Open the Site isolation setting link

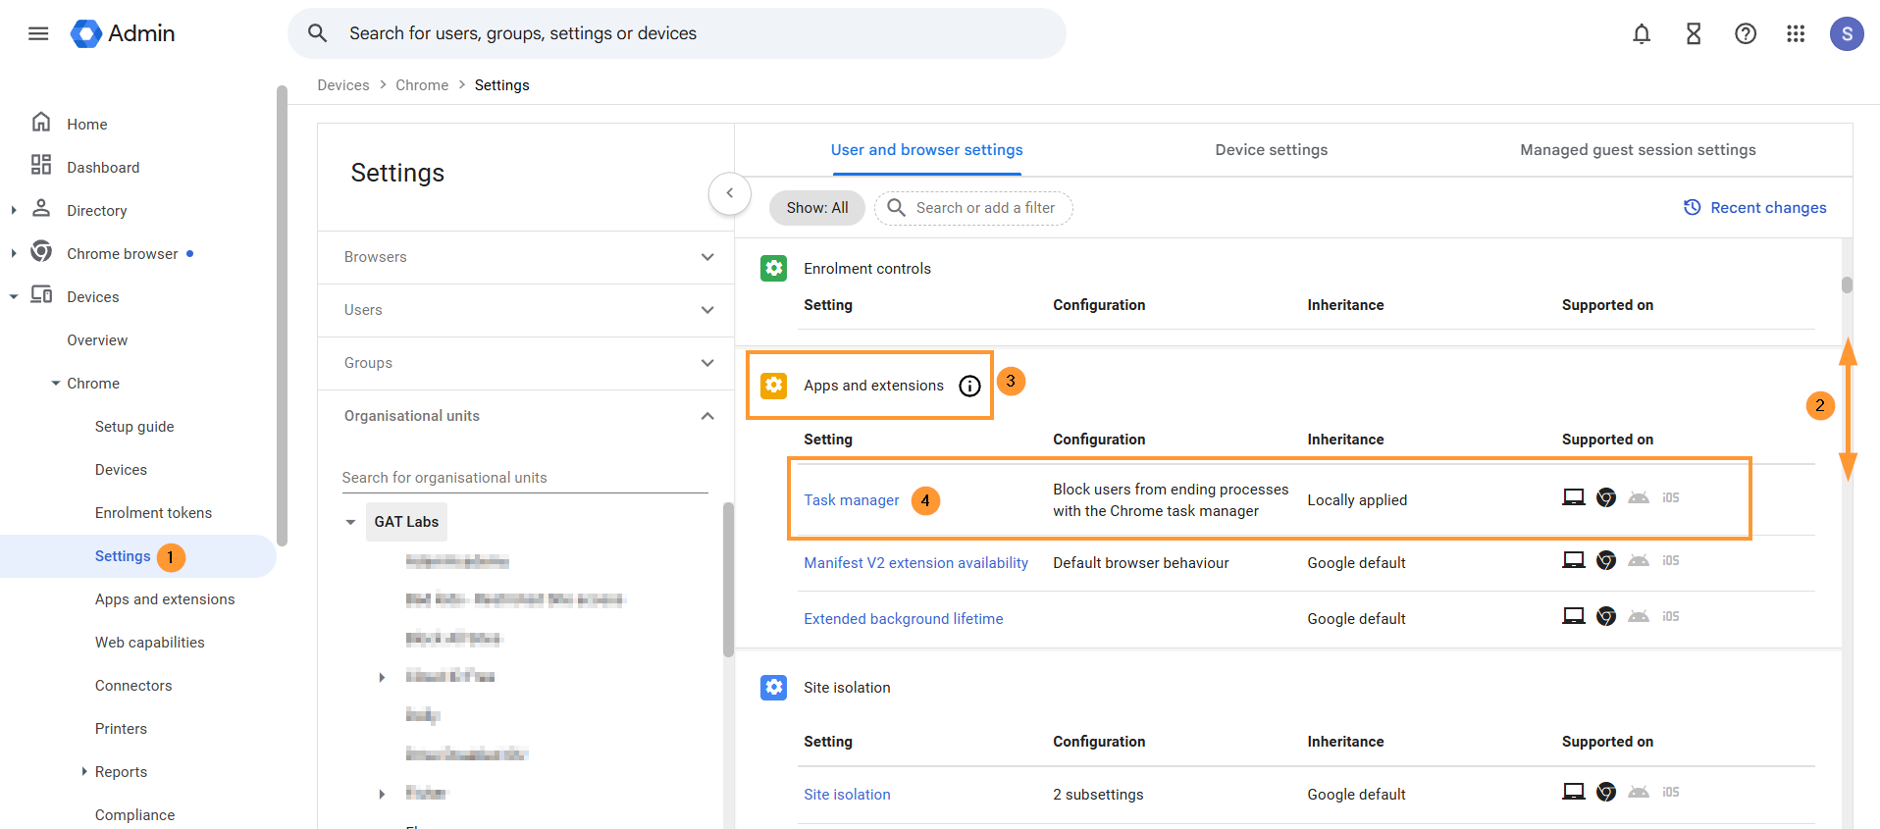[x=847, y=795]
